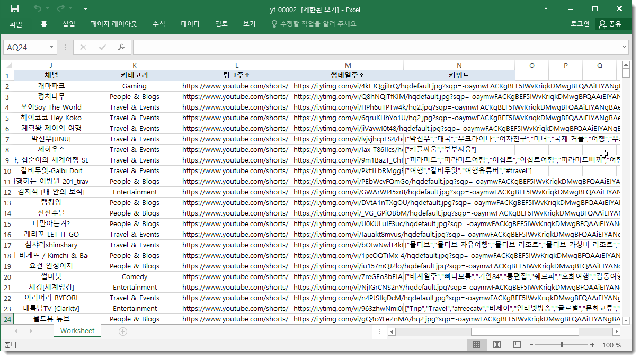Click vertical scrollbar down arrow
Image resolution: width=640 pixels, height=359 pixels.
[626, 320]
